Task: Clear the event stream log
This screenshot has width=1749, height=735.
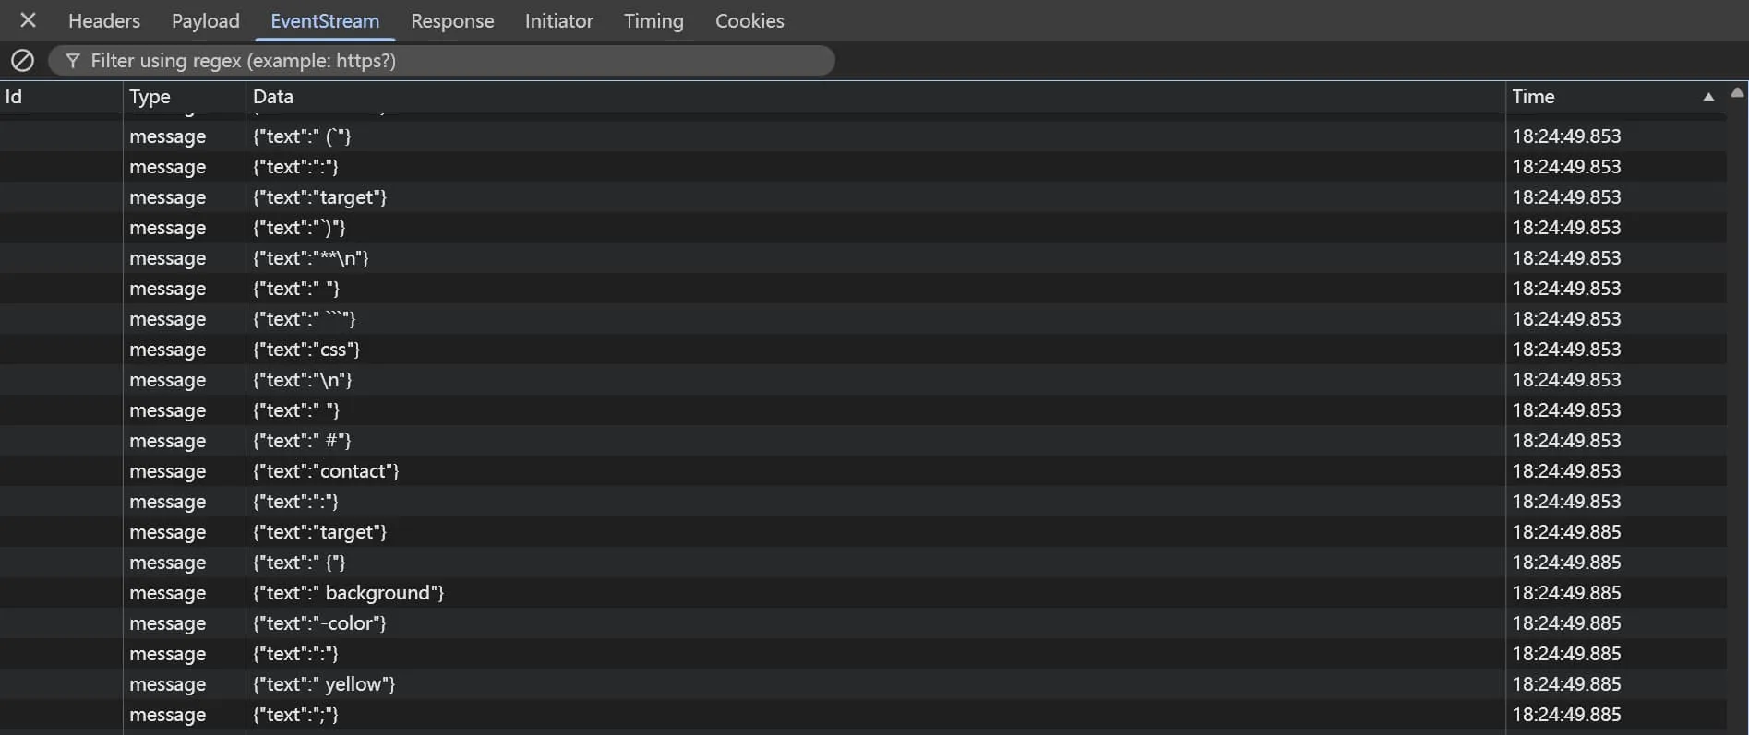Action: [x=22, y=61]
